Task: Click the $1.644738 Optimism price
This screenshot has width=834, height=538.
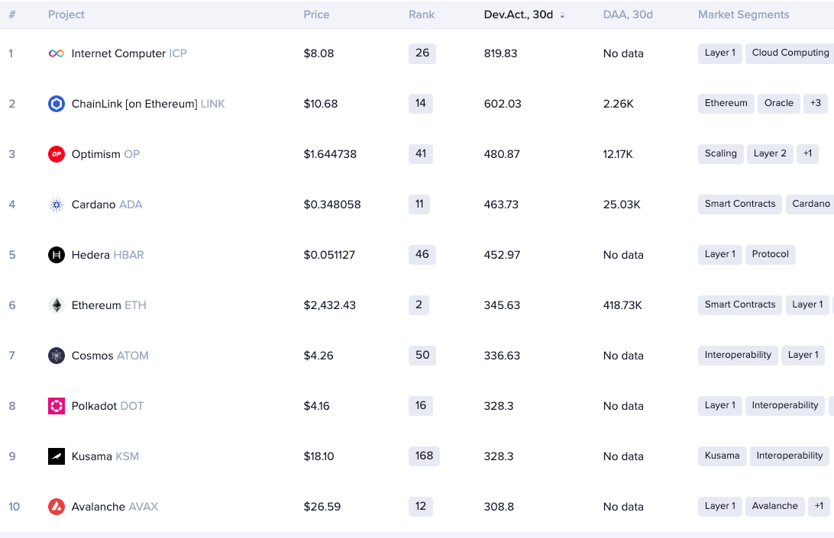Action: click(x=330, y=154)
